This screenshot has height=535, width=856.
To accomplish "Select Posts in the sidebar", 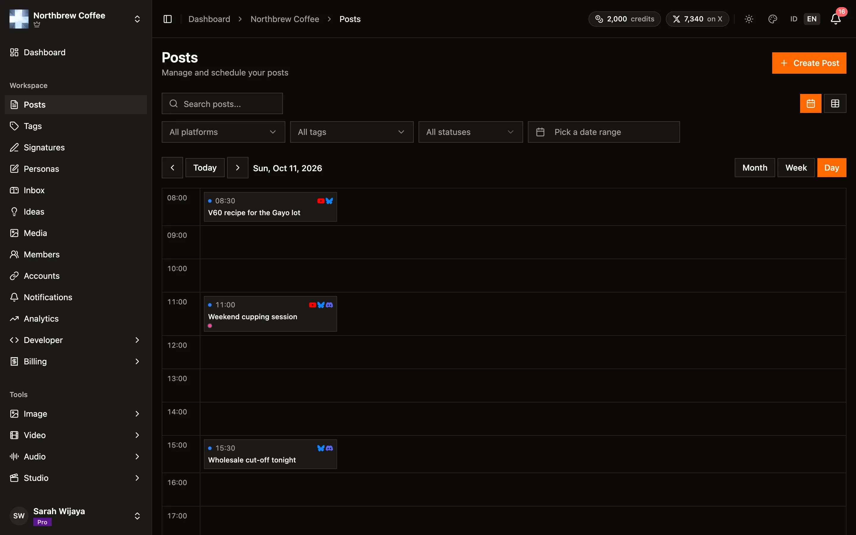I will click(x=76, y=105).
